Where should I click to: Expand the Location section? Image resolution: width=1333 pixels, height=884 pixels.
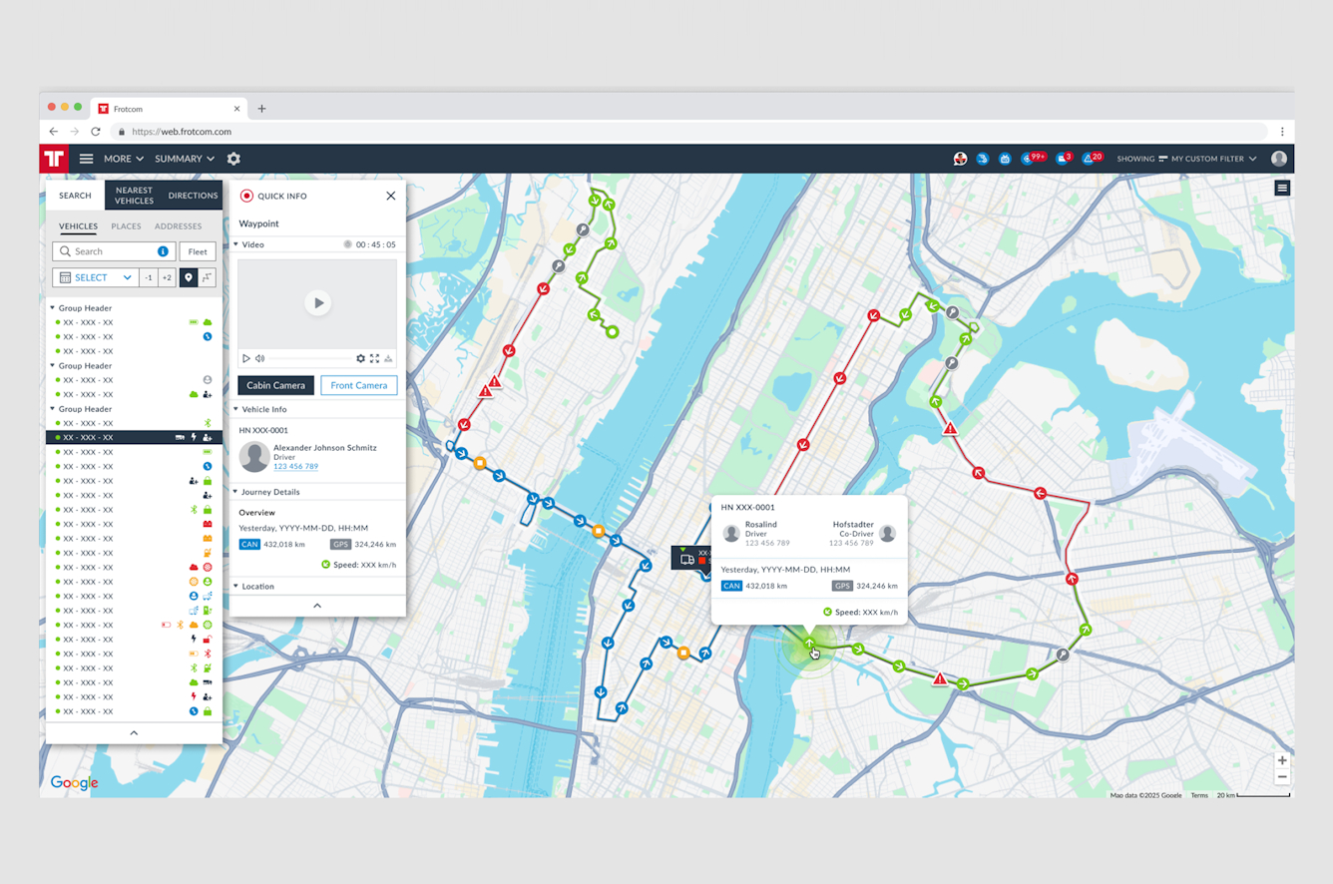tap(236, 587)
